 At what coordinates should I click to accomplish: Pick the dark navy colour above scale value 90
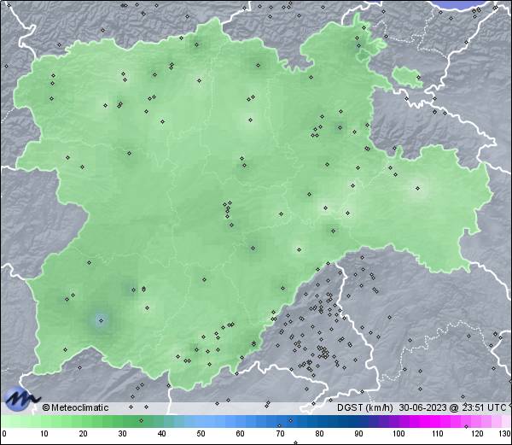pyautogui.click(x=359, y=421)
